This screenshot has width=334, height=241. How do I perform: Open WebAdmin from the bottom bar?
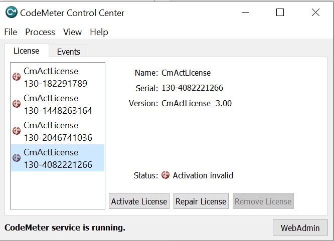pos(300,227)
